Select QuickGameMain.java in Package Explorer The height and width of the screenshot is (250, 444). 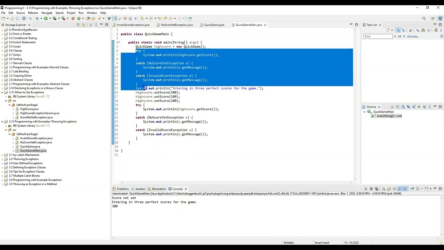[33, 151]
